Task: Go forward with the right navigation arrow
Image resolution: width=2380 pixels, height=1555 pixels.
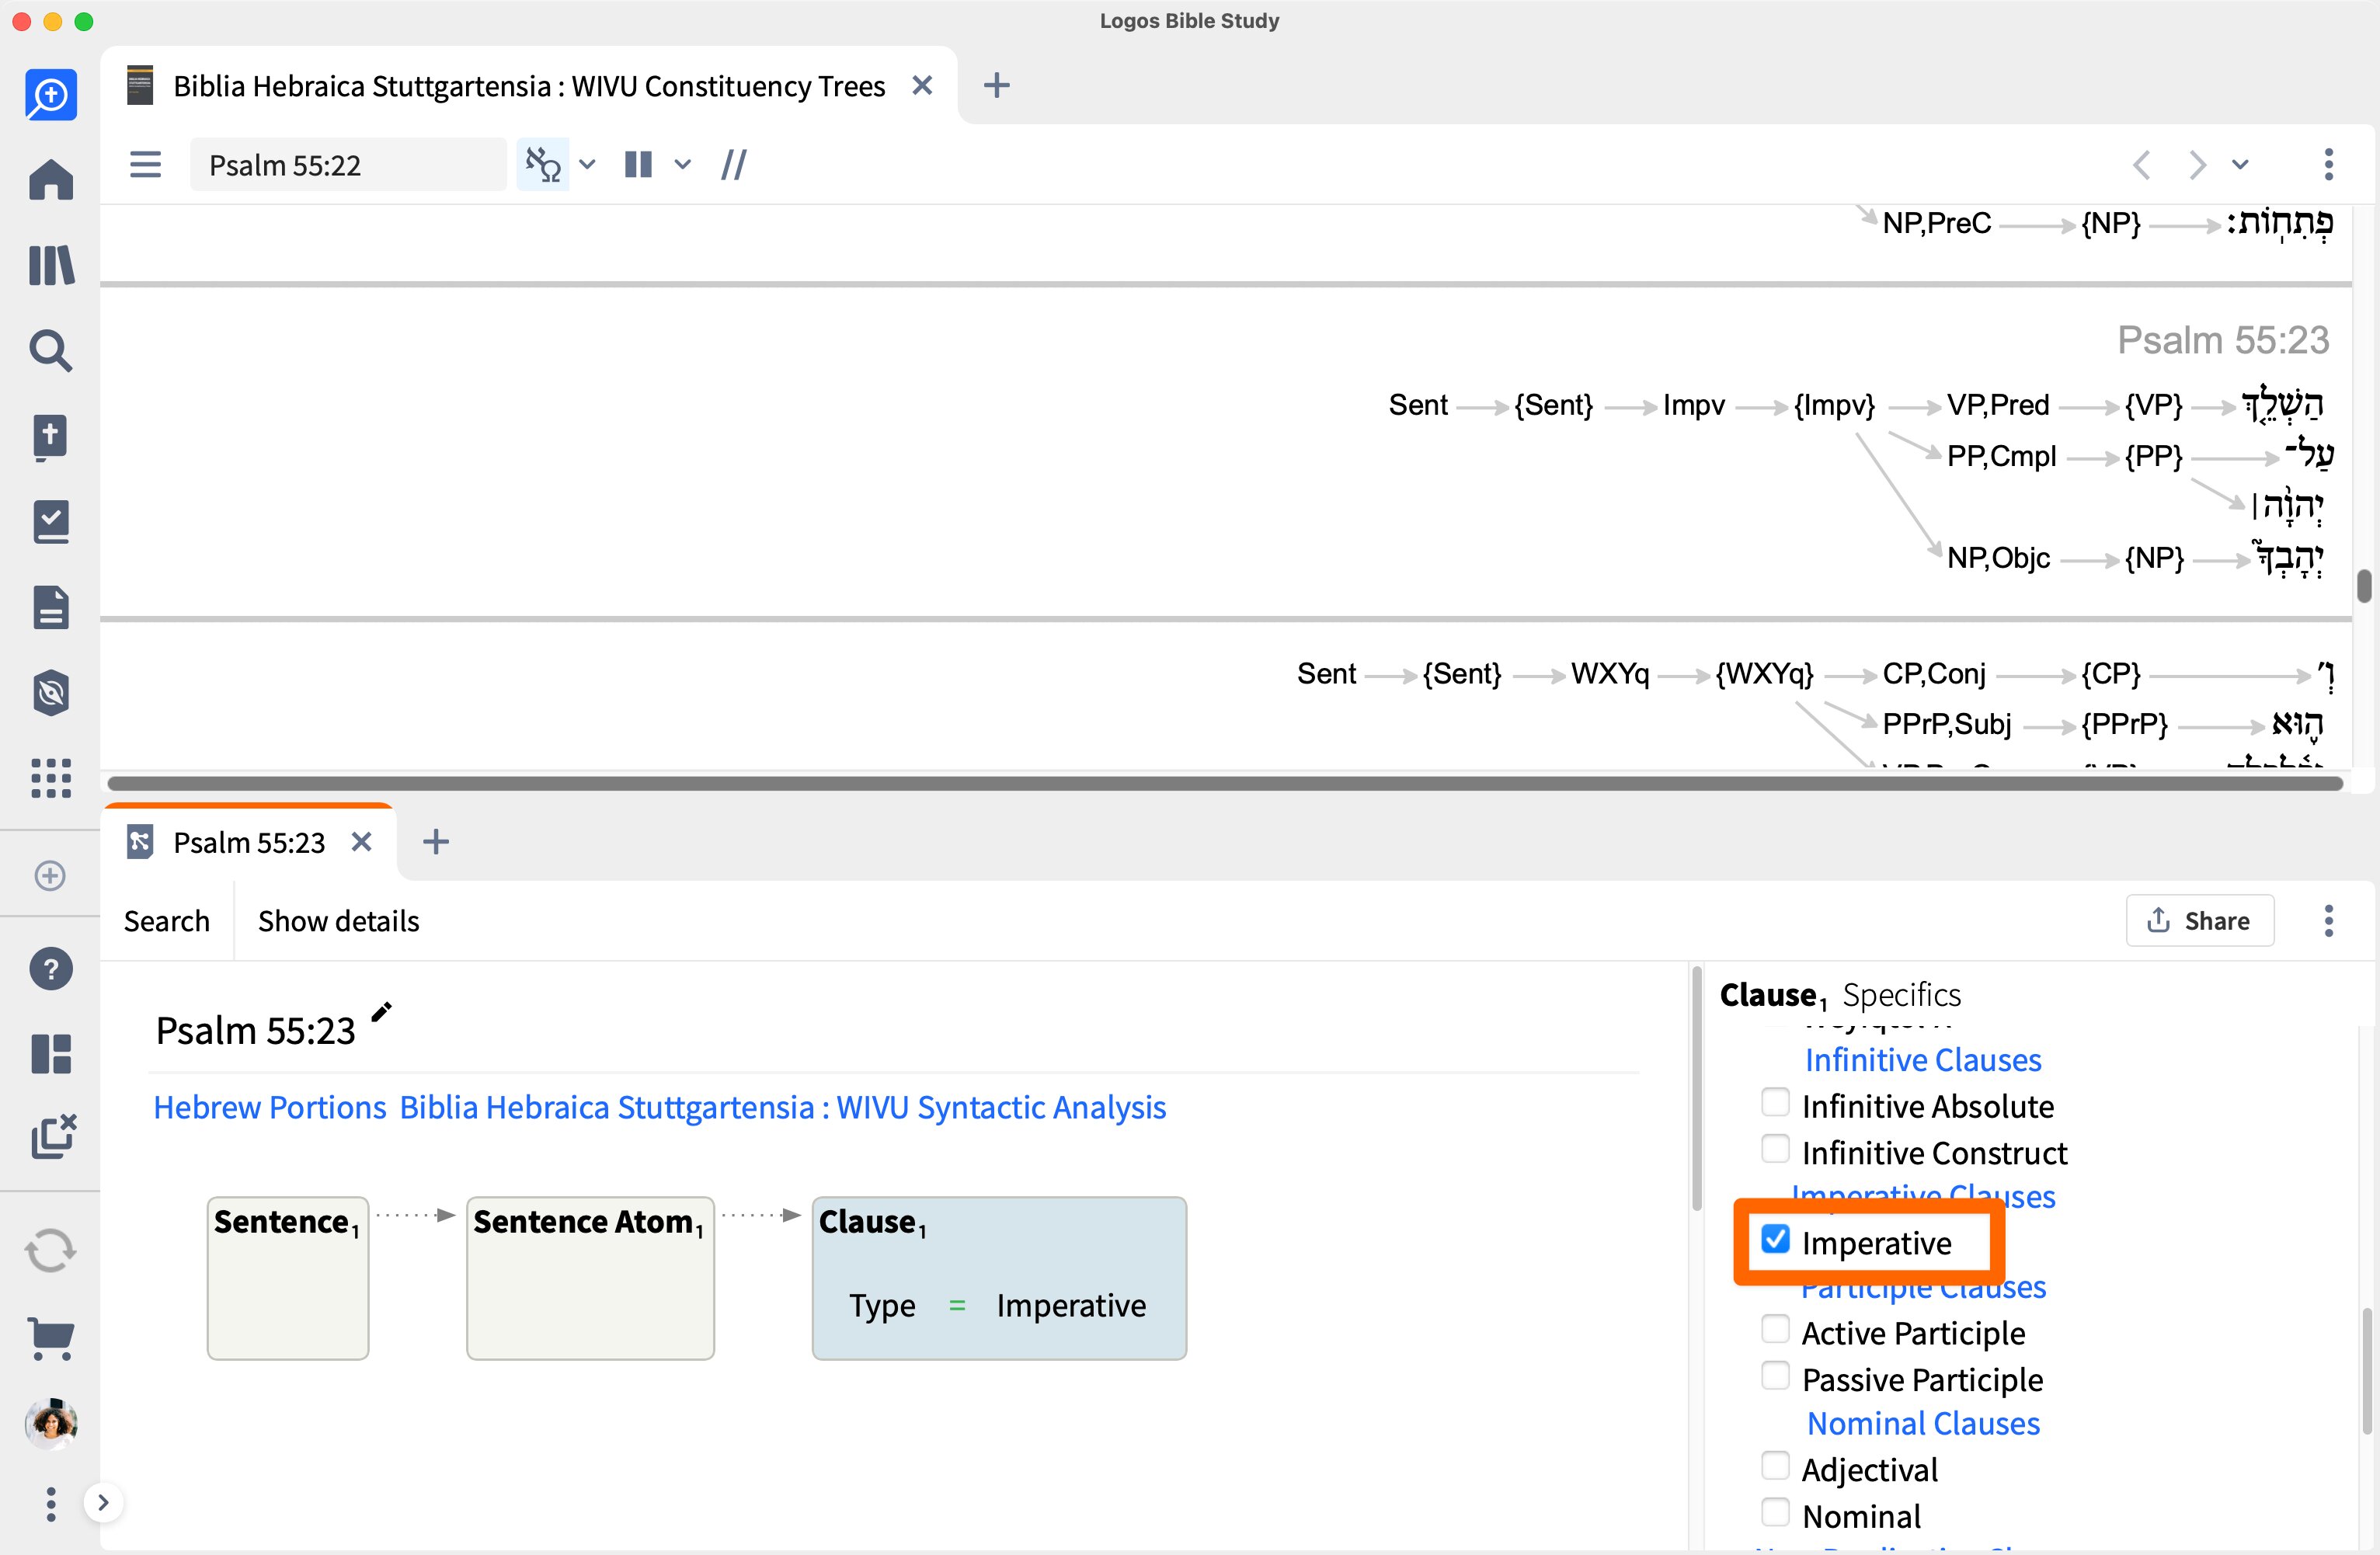Action: pyautogui.click(x=2196, y=164)
